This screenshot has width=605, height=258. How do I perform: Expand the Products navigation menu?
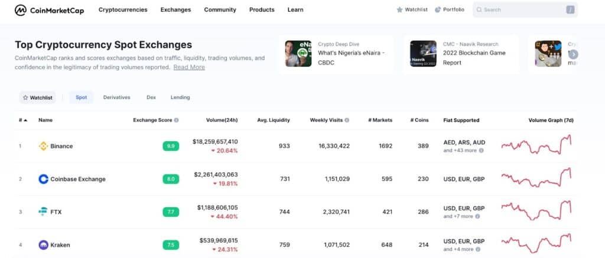[261, 10]
